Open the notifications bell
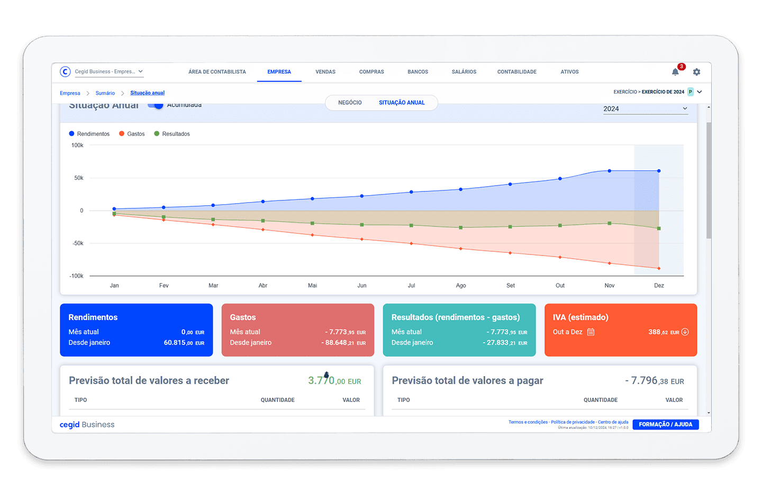 [675, 72]
